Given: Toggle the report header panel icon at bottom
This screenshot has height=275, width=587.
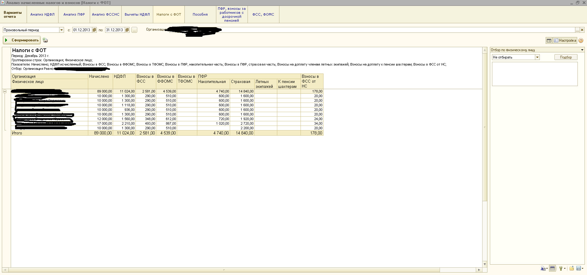Looking at the screenshot, I should (552, 269).
